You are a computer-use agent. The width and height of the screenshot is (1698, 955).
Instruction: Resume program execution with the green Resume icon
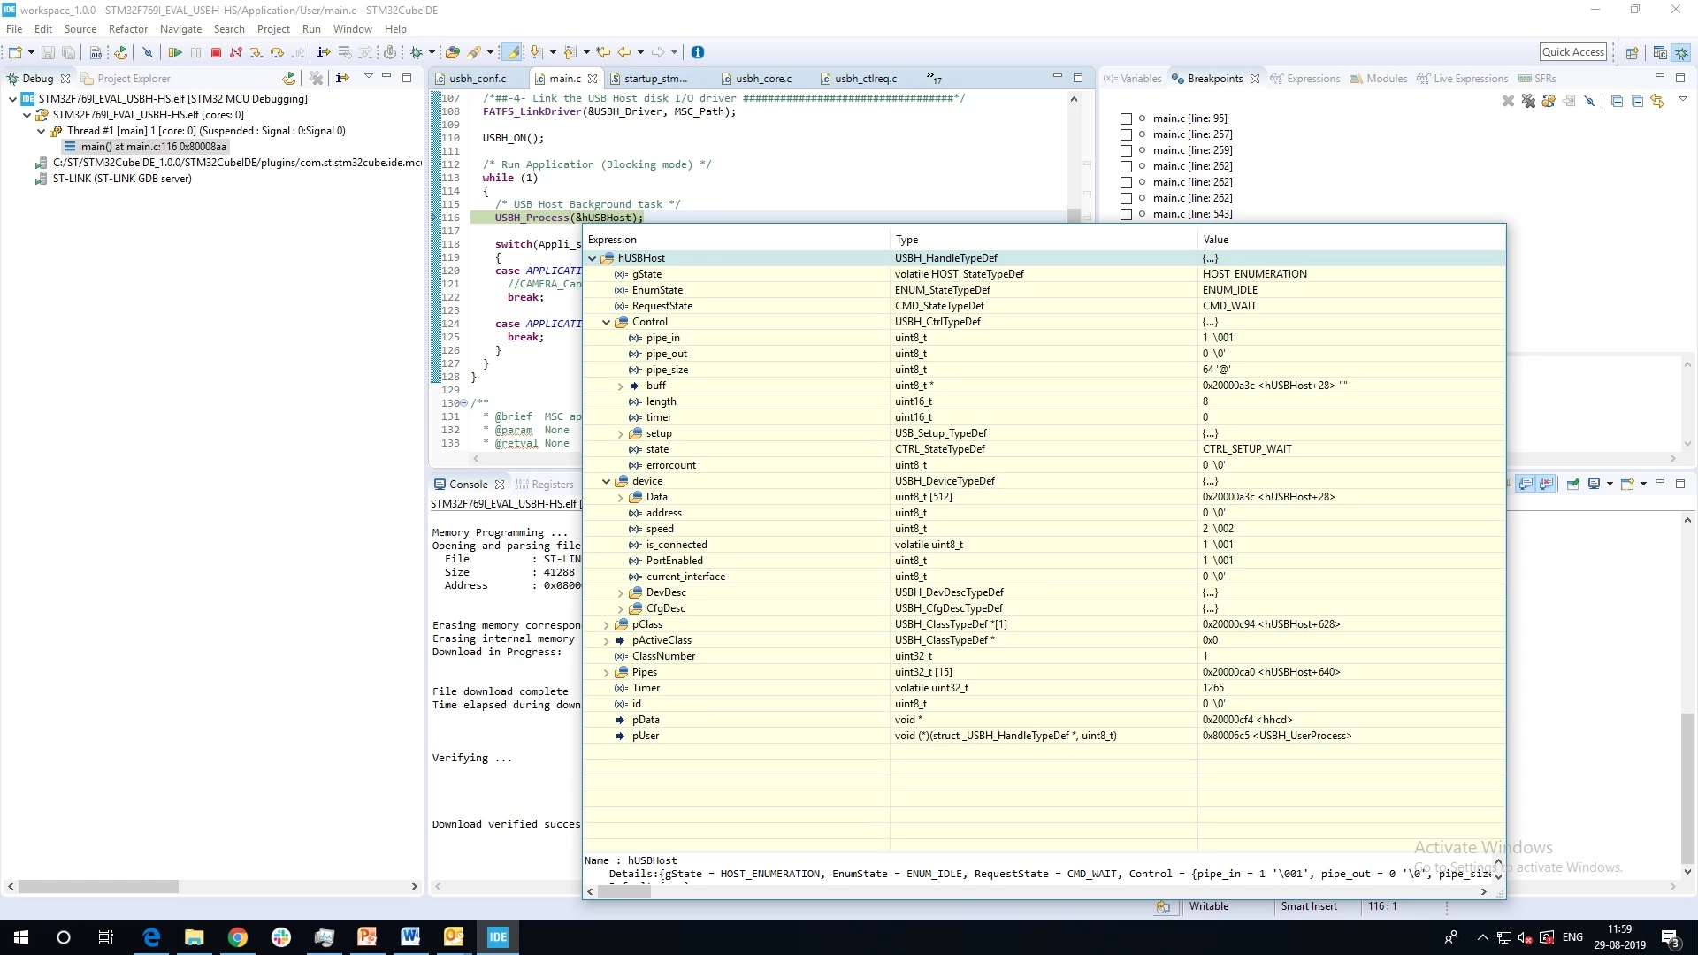pos(175,52)
